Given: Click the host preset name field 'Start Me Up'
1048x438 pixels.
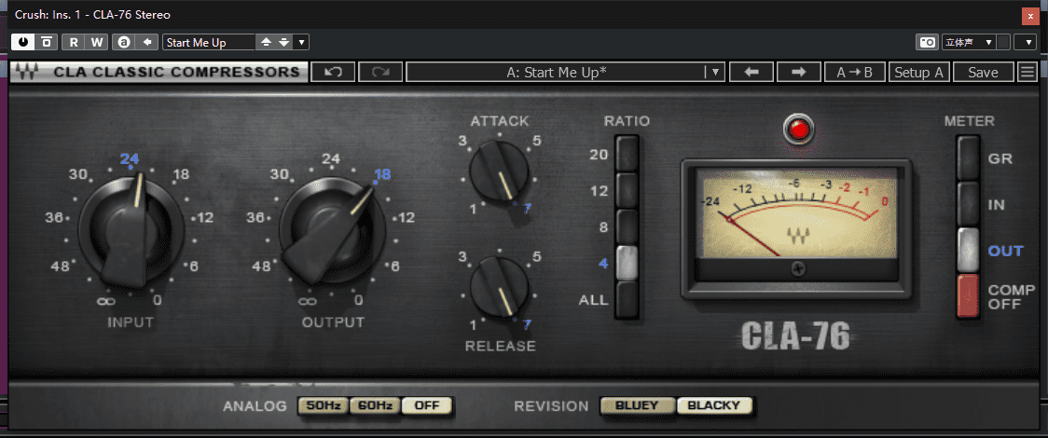Looking at the screenshot, I should coord(209,42).
